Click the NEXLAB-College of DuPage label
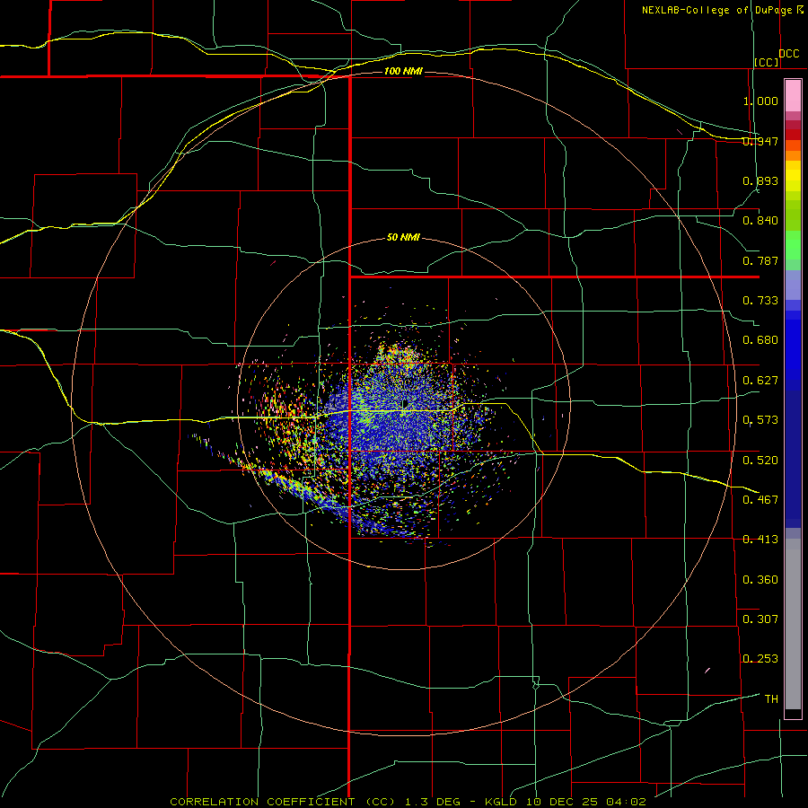Screen dimensions: 808x808 click(718, 10)
